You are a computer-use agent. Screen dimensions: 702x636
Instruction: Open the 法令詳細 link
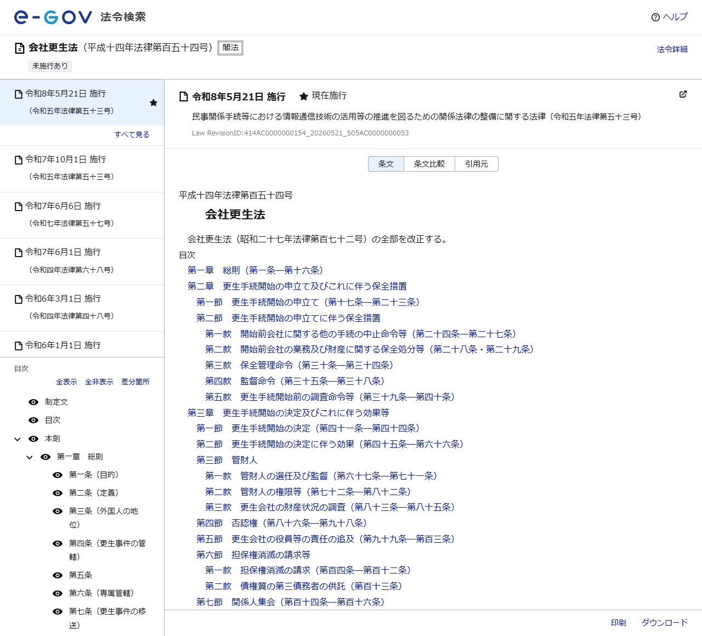(672, 49)
